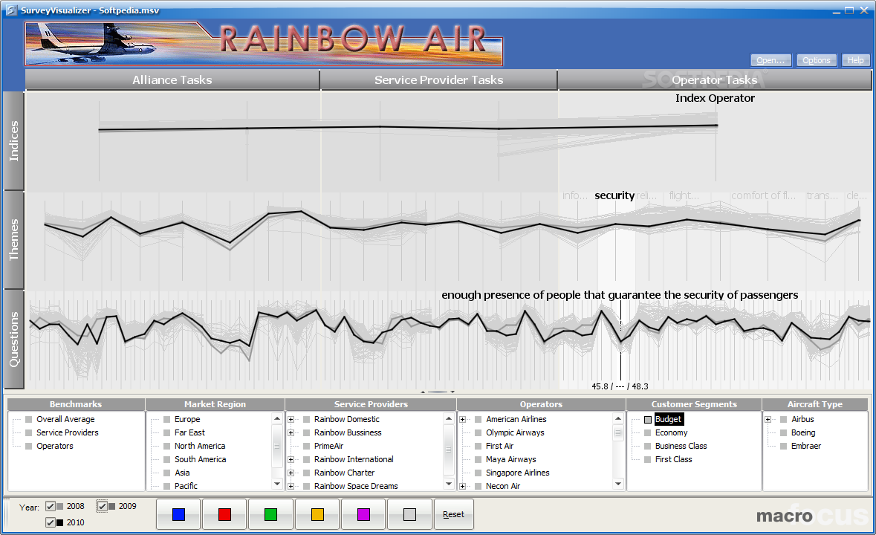Click the Rainbow Air banner logo
Viewport: 876px width, 535px height.
pyautogui.click(x=264, y=44)
